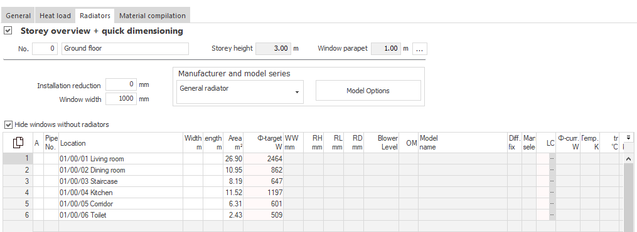
Task: Click the Dining room target value 862
Action: (x=263, y=170)
